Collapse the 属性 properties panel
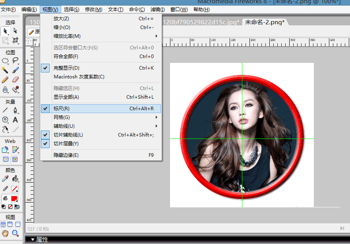Screen dimensions: 350x244 pos(33,240)
